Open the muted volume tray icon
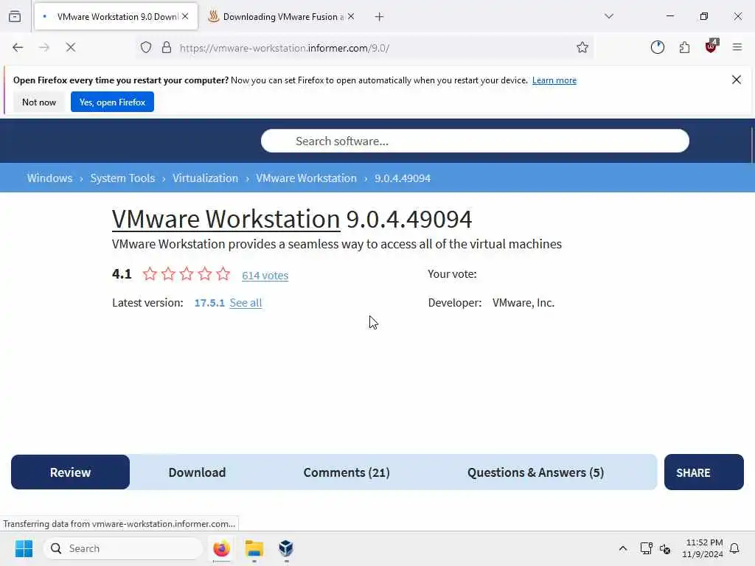 665,548
